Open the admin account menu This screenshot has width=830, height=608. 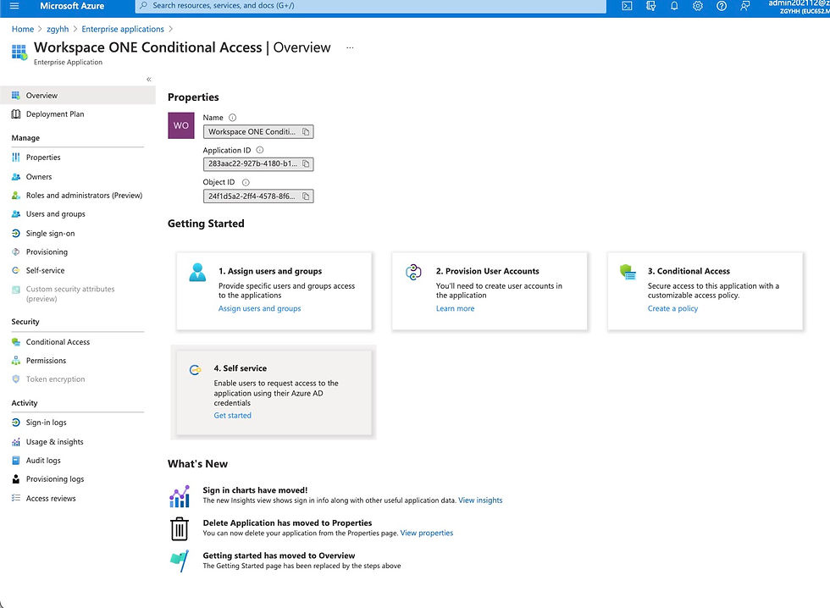click(x=799, y=6)
